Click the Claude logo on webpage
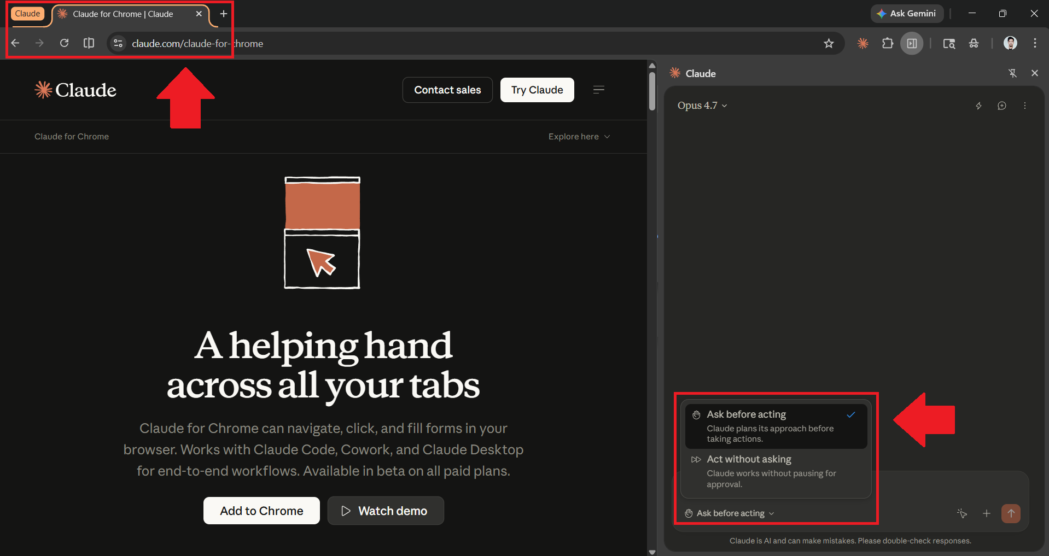This screenshot has height=556, width=1049. coord(75,90)
